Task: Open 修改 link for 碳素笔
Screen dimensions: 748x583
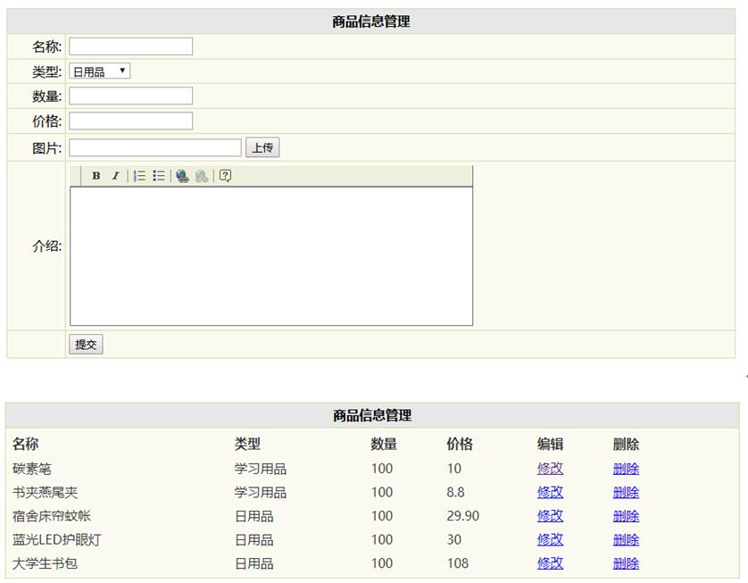Action: pos(550,469)
